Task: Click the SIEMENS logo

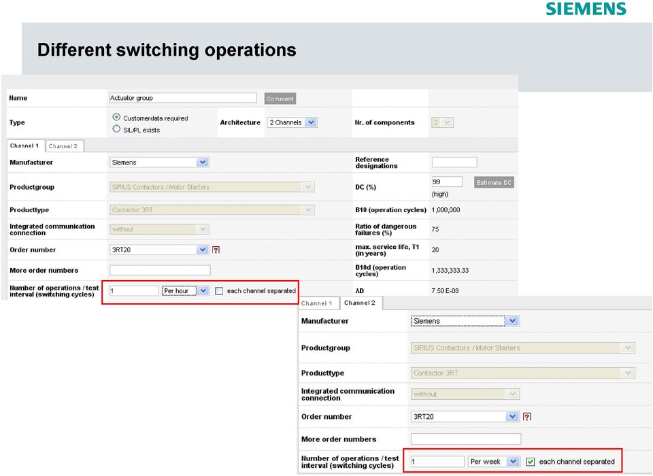Action: coord(586,9)
